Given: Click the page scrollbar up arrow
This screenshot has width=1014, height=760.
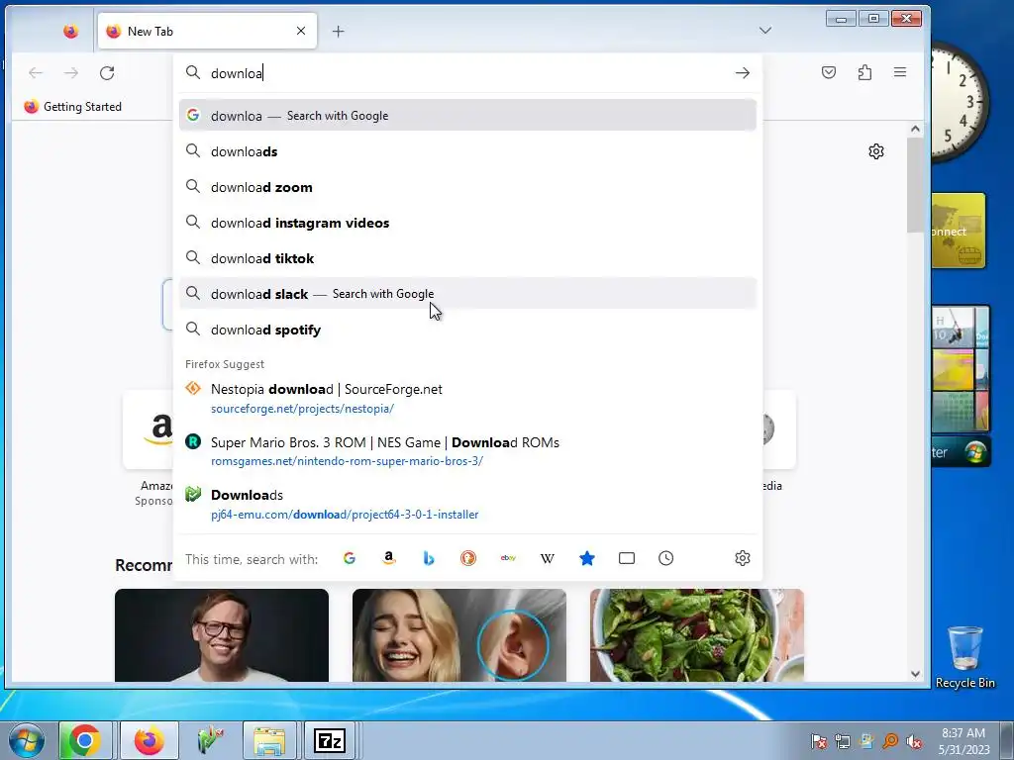Looking at the screenshot, I should click(915, 130).
